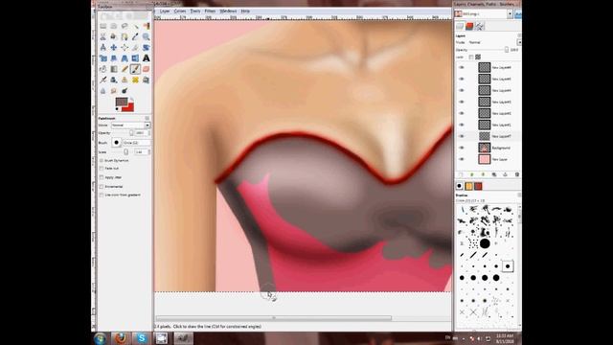The height and width of the screenshot is (345, 613).
Task: Select the Dodge/Burn tool
Action: click(125, 91)
